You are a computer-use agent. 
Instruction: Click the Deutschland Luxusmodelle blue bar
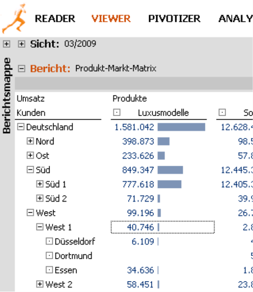tap(182, 127)
